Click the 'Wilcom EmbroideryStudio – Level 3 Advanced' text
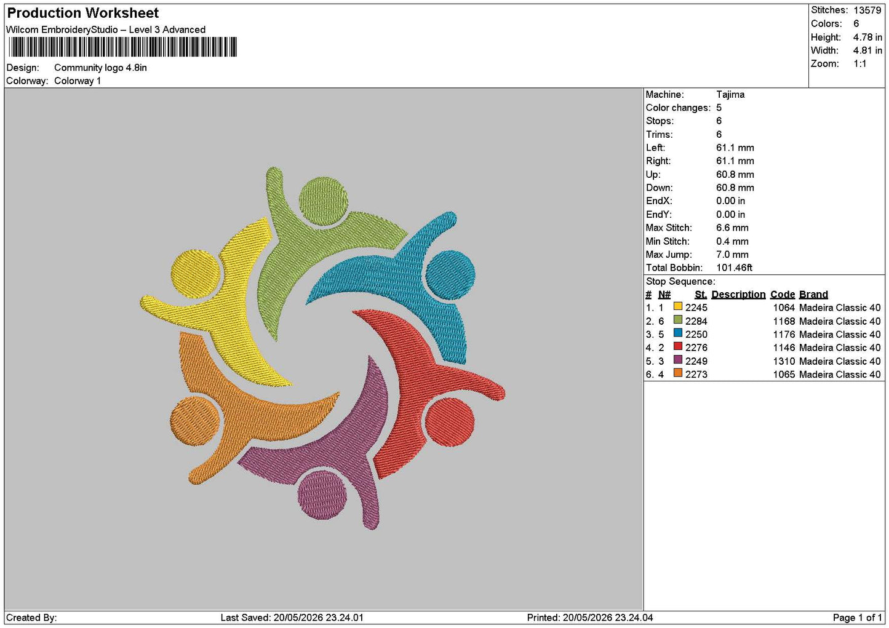 pyautogui.click(x=106, y=30)
